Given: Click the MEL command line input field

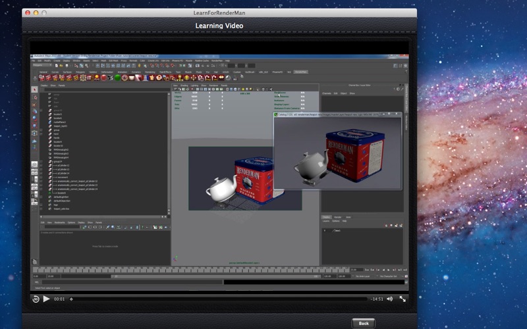Looking at the screenshot, I should pyautogui.click(x=132, y=282).
